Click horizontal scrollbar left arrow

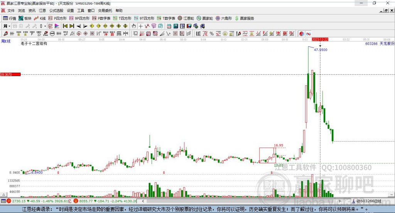(143, 201)
